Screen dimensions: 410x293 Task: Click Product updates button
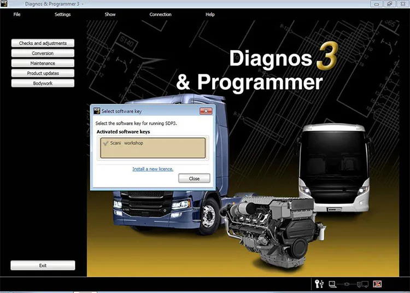[43, 73]
